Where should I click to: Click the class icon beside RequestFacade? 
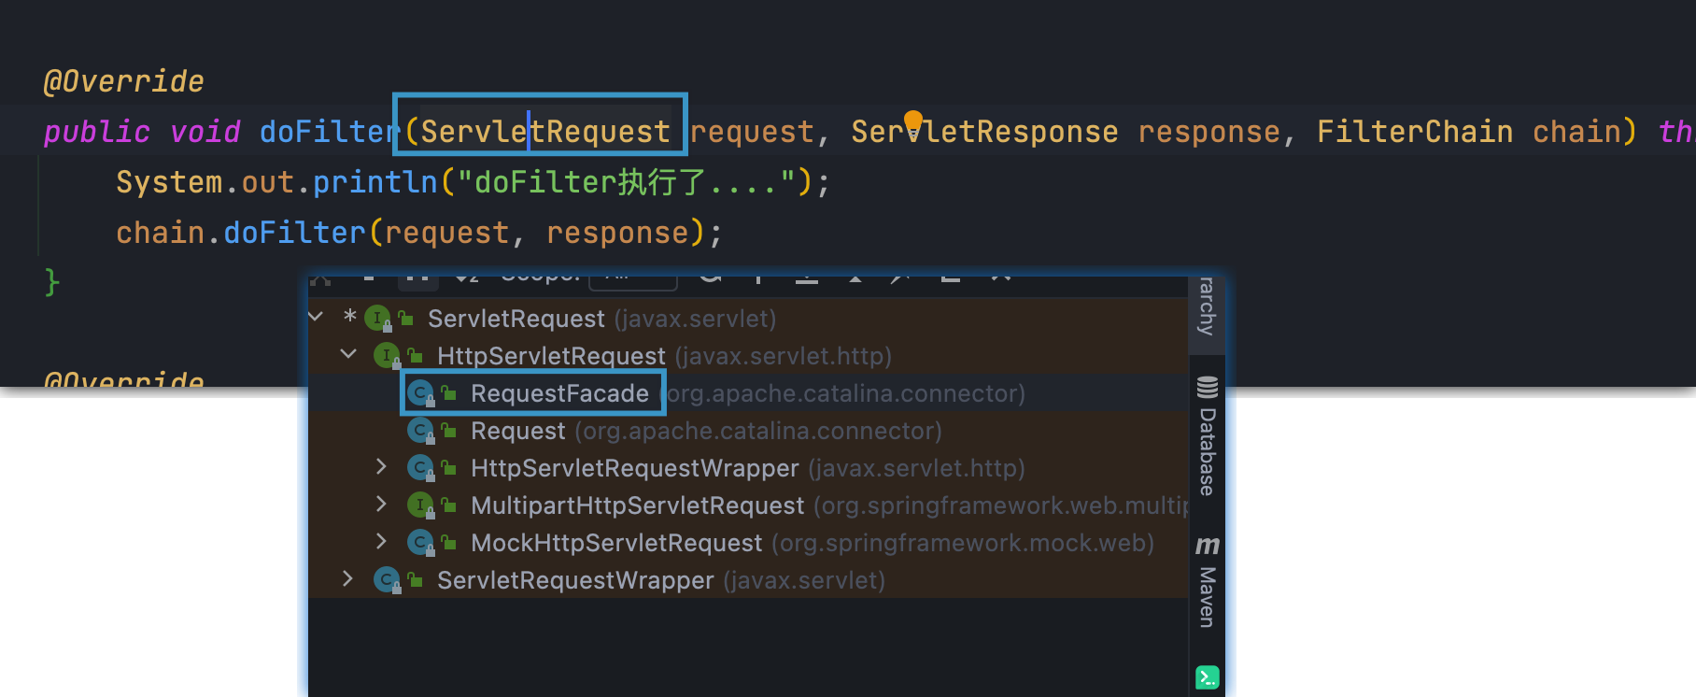coord(420,393)
